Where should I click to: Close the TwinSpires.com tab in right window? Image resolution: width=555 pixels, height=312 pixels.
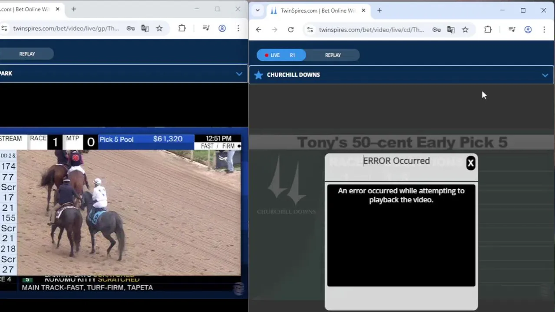tap(363, 10)
